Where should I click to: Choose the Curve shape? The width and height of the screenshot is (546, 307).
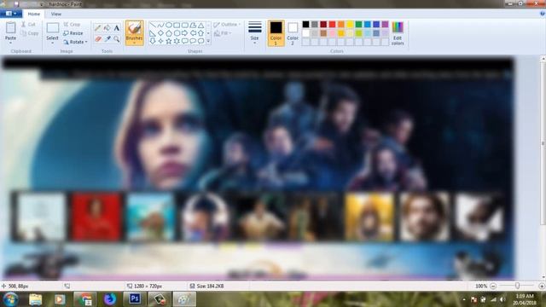click(160, 25)
